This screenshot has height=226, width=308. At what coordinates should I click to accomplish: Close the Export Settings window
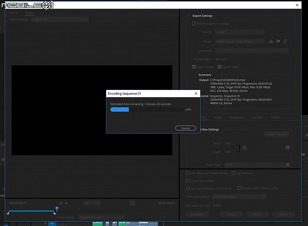click(297, 5)
